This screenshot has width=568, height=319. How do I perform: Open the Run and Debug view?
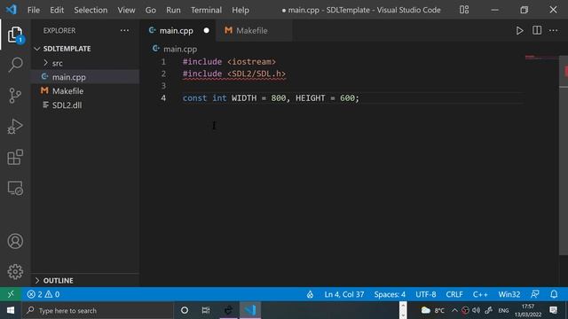pyautogui.click(x=15, y=127)
